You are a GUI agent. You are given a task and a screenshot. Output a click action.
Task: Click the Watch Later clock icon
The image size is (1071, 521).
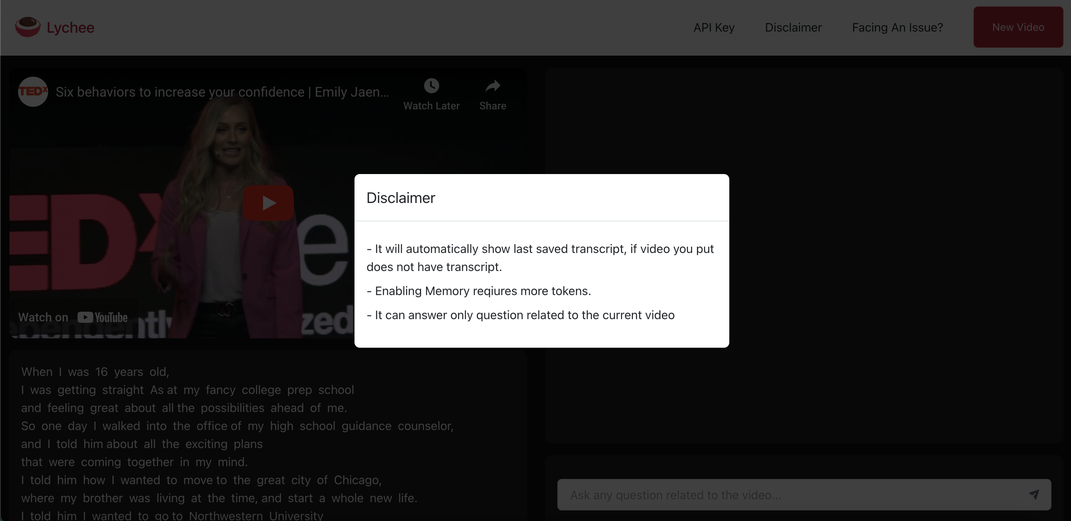[x=431, y=86]
